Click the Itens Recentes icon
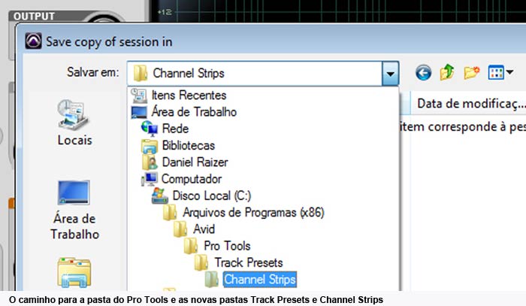The image size is (526, 306). 139,95
